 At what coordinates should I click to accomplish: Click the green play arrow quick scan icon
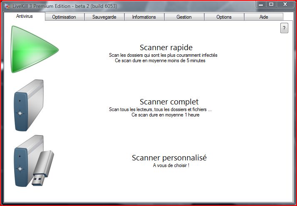coord(34,49)
